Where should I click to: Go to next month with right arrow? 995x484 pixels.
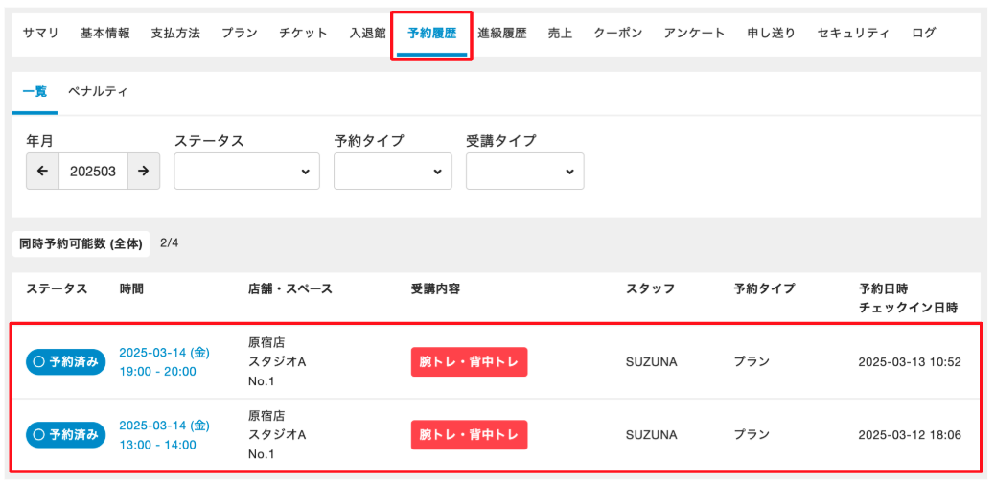point(143,172)
